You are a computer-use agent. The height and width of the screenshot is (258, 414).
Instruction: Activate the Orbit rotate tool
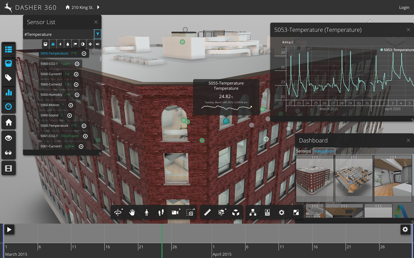pyautogui.click(x=118, y=212)
